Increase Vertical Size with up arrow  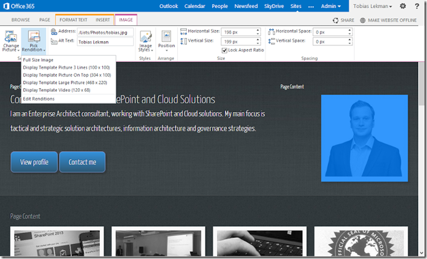tap(258, 39)
